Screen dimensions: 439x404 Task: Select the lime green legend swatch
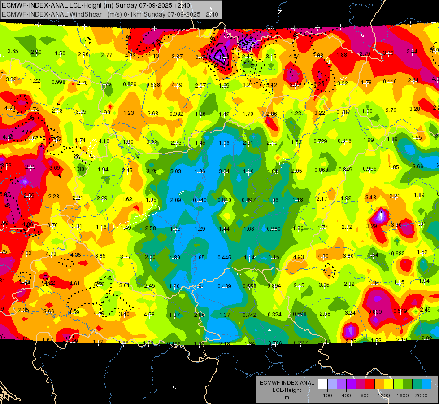[398, 384]
